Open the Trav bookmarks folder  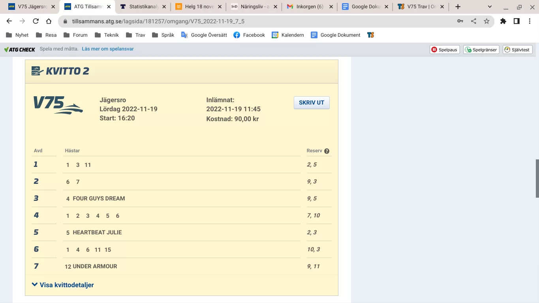135,35
